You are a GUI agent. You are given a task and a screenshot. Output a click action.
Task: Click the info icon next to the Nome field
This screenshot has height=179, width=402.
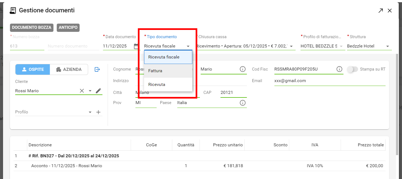click(242, 69)
